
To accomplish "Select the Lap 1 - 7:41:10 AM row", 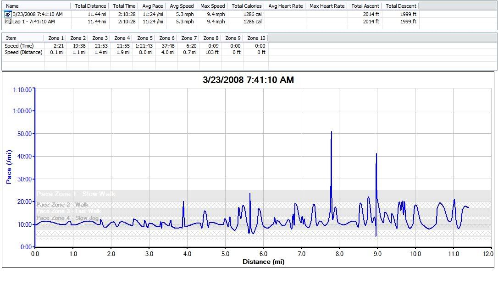I will (x=33, y=22).
